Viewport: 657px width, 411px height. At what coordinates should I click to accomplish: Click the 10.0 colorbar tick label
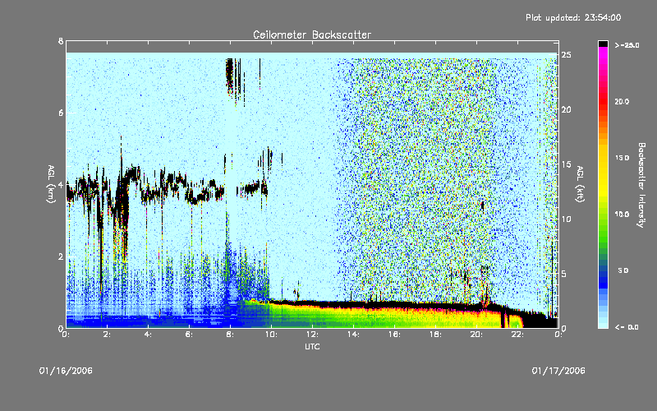click(622, 215)
